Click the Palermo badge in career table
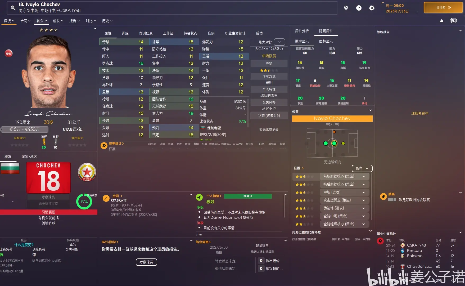Image resolution: width=465 pixels, height=286 pixels. coord(403,256)
